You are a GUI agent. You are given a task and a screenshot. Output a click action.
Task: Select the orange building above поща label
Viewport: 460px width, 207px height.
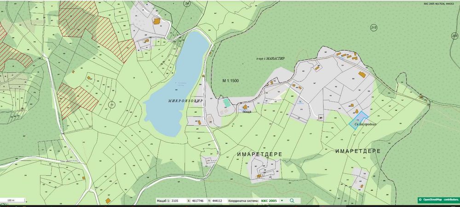245,107
